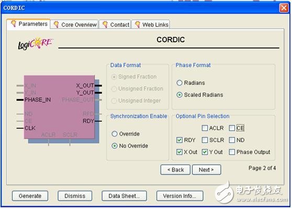Select the Scaled Radians option
The image size is (292, 208).
pyautogui.click(x=179, y=95)
